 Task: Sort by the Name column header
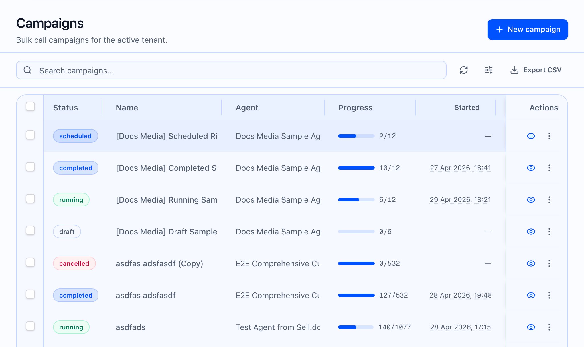pos(127,108)
